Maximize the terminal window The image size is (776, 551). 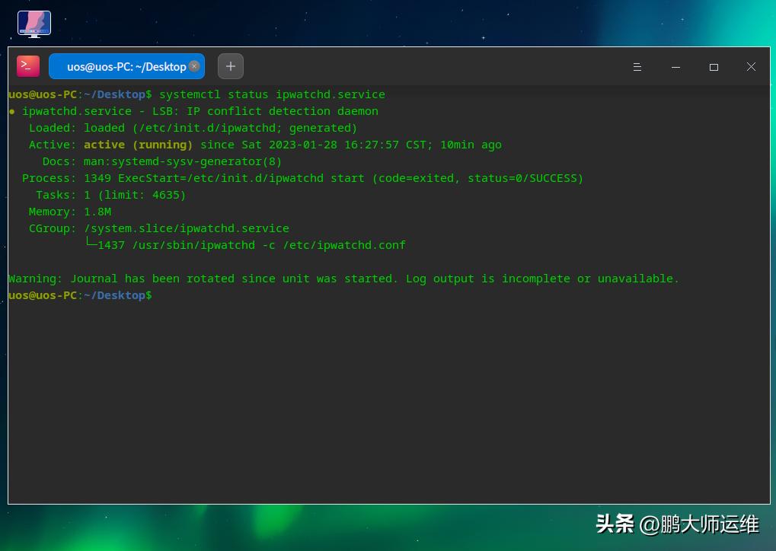[714, 67]
